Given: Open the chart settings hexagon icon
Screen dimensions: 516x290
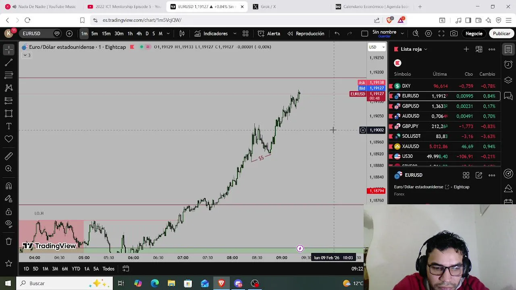Looking at the screenshot, I should tap(429, 33).
